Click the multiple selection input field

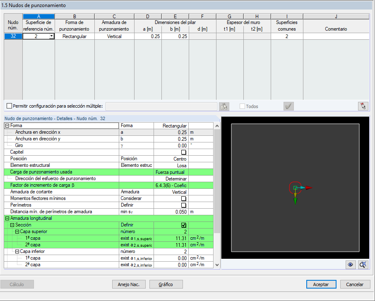click(161, 106)
